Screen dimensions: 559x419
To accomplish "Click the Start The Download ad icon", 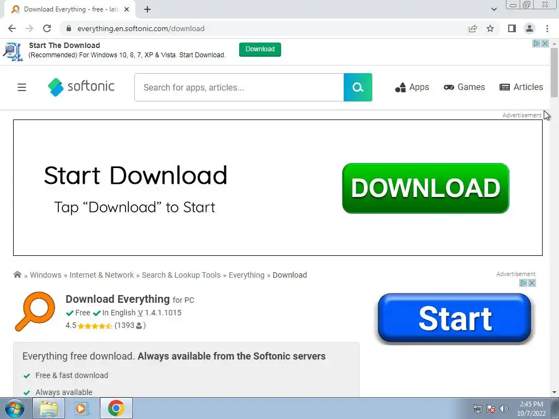I will click(13, 51).
